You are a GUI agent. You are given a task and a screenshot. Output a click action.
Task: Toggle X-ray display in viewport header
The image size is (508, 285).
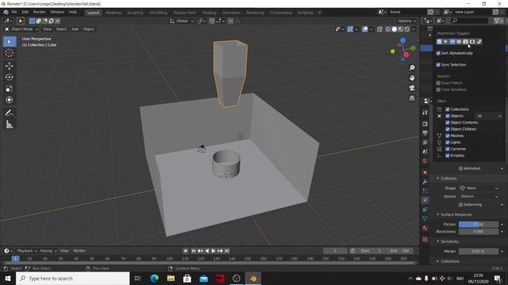point(379,29)
